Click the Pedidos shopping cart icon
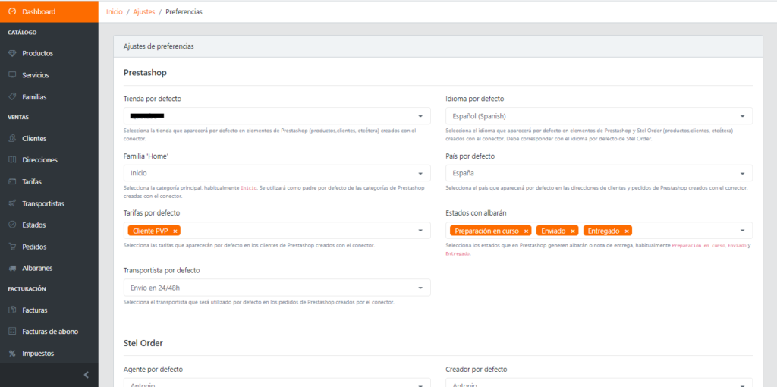This screenshot has width=777, height=387. coord(12,247)
